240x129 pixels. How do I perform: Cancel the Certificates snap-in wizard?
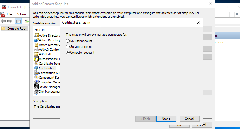[x=189, y=119]
